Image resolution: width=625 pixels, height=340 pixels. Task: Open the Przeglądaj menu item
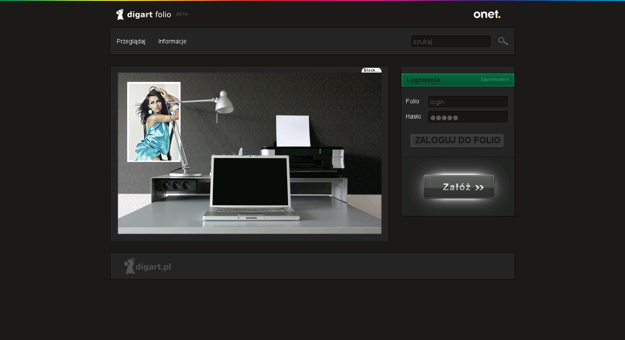(x=131, y=41)
